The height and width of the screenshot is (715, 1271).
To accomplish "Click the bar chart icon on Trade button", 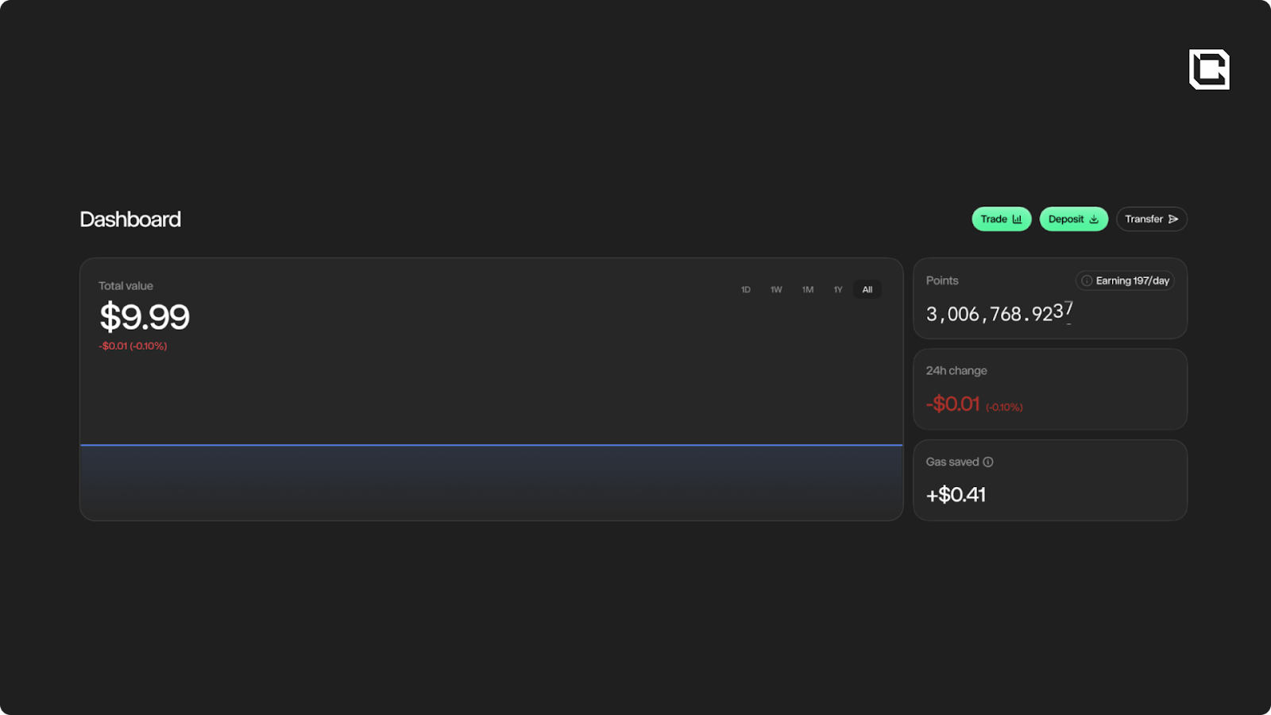I will (1017, 219).
